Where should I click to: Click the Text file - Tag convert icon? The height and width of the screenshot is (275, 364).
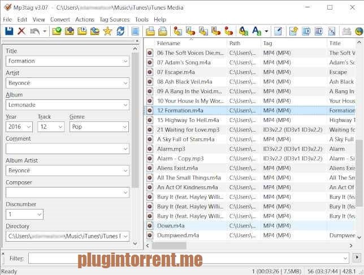(216, 31)
